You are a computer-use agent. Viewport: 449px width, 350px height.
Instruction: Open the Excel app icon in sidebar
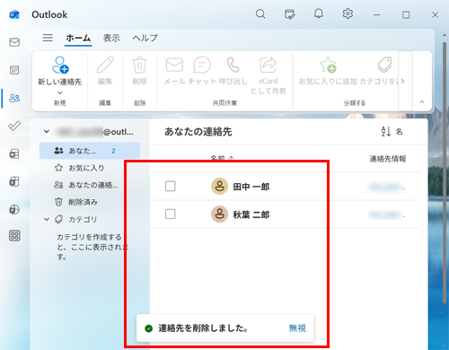pyautogui.click(x=14, y=181)
